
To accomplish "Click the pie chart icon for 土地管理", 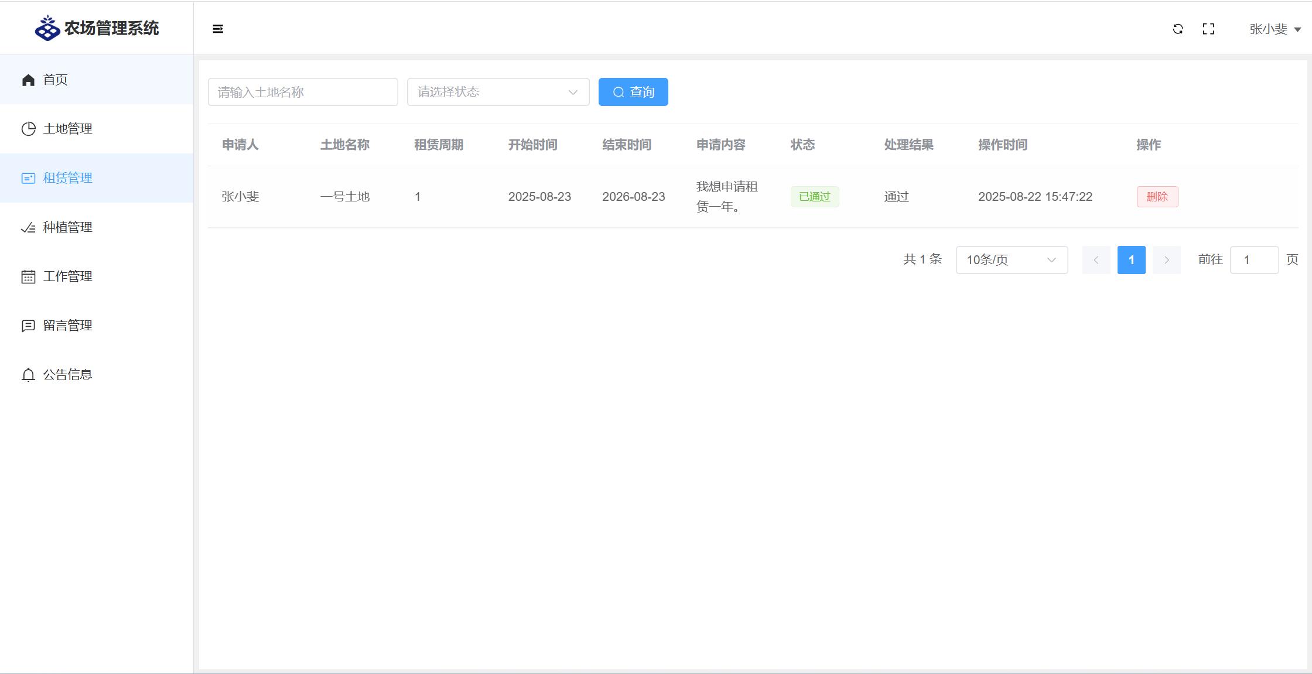I will click(28, 129).
